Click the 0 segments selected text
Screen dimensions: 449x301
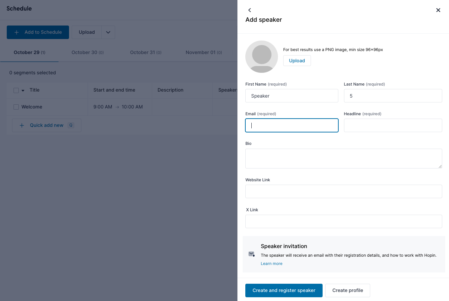32,73
